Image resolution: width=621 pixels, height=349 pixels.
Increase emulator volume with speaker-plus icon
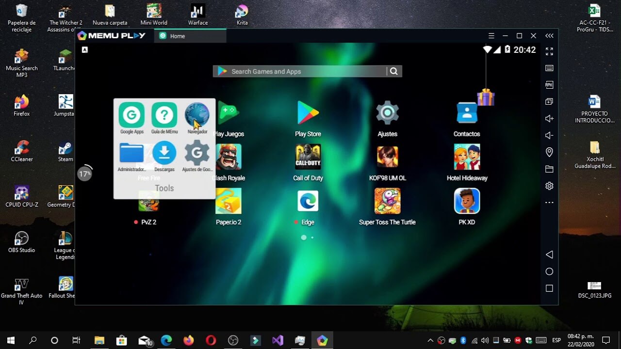tap(549, 118)
